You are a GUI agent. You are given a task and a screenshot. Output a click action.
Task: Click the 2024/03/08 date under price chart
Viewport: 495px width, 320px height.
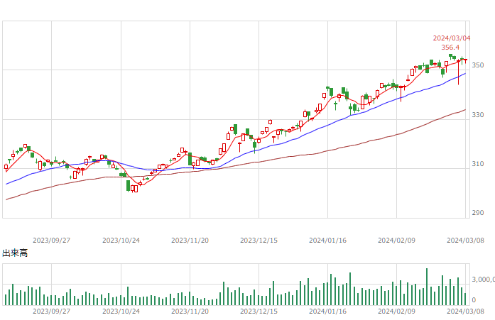(465, 241)
